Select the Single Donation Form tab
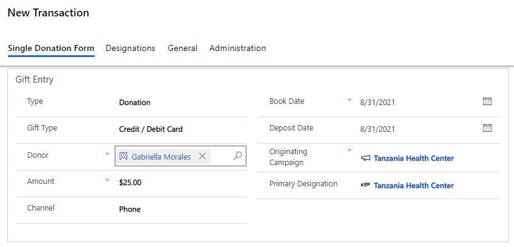Screen dimensions: 514x247 (x=51, y=48)
